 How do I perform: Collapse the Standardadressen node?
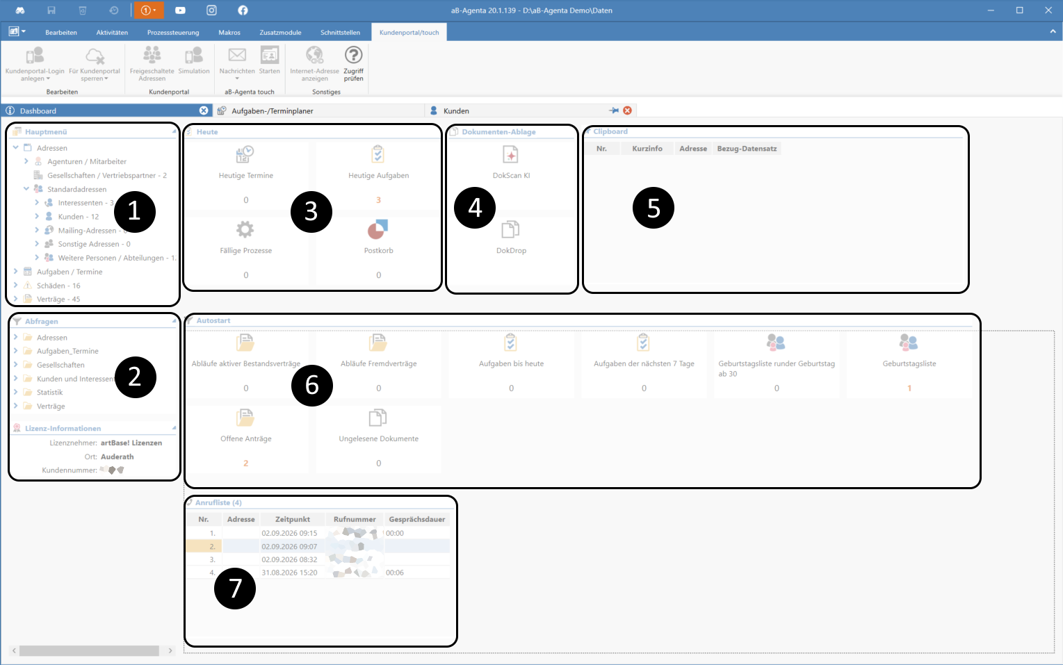click(x=26, y=189)
